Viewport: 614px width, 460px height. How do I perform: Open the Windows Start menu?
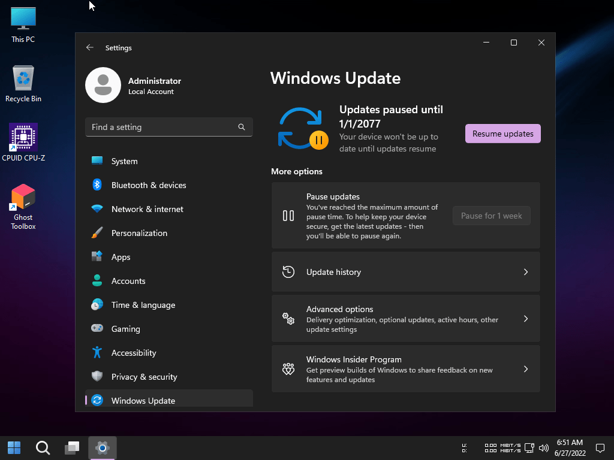[14, 447]
